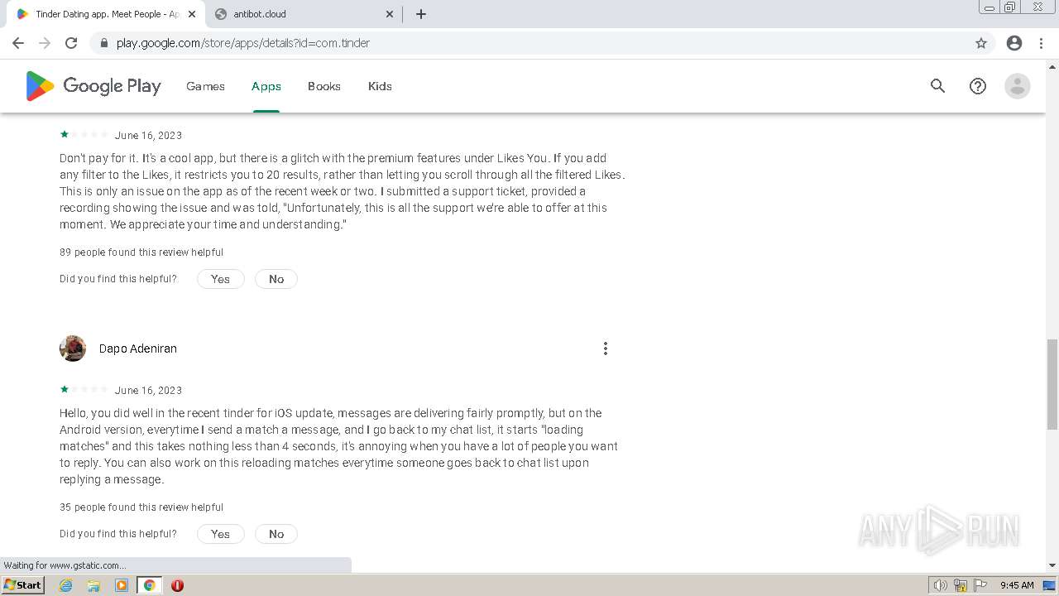Open the Games section
Viewport: 1059px width, 596px height.
pyautogui.click(x=205, y=86)
